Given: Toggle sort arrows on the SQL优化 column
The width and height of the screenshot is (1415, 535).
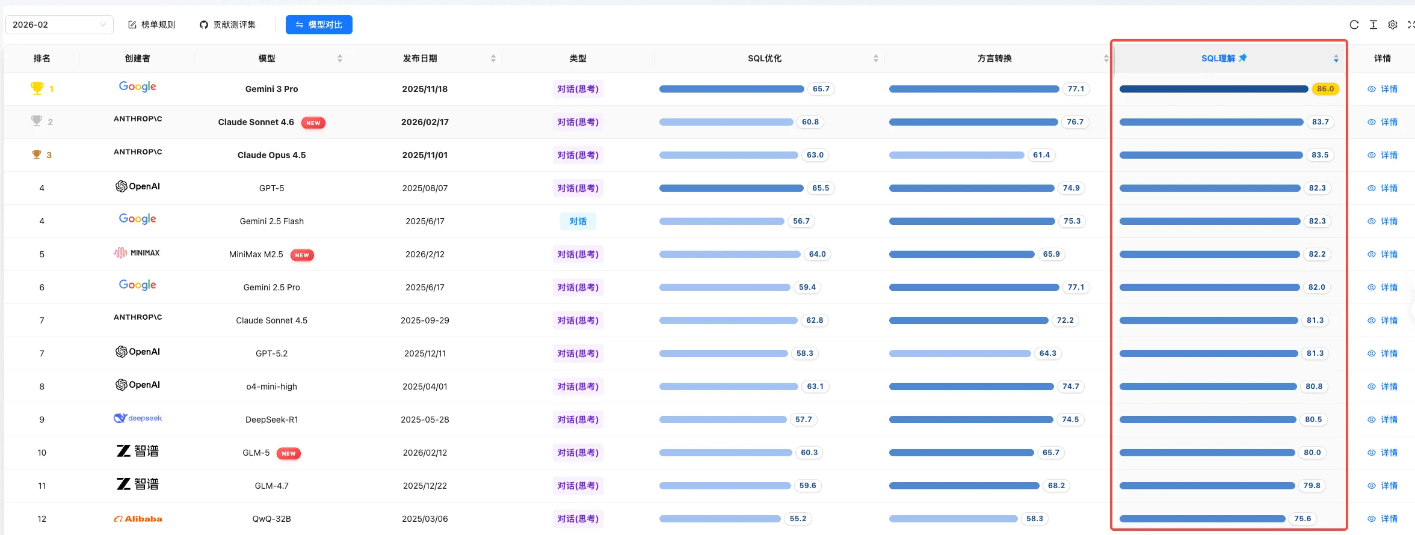Looking at the screenshot, I should pos(876,58).
